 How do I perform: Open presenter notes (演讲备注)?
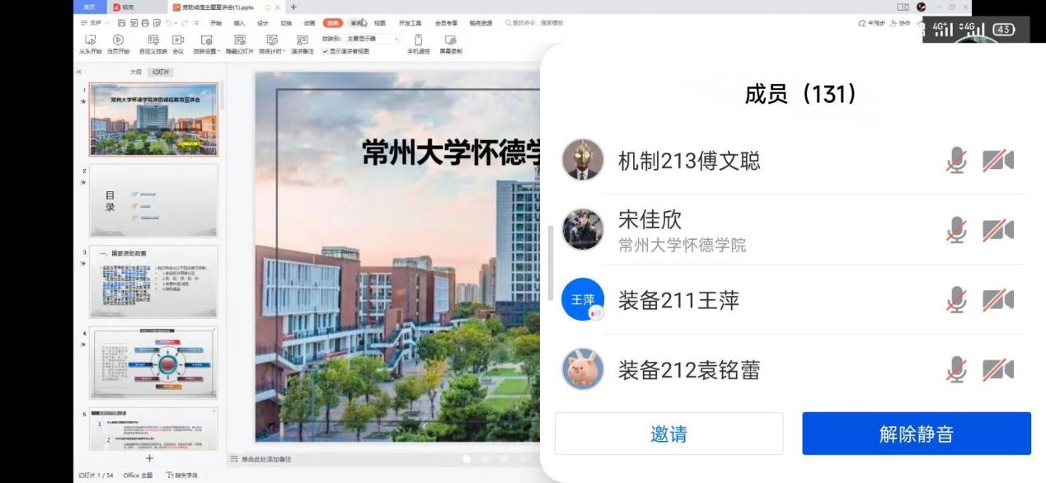(x=303, y=45)
